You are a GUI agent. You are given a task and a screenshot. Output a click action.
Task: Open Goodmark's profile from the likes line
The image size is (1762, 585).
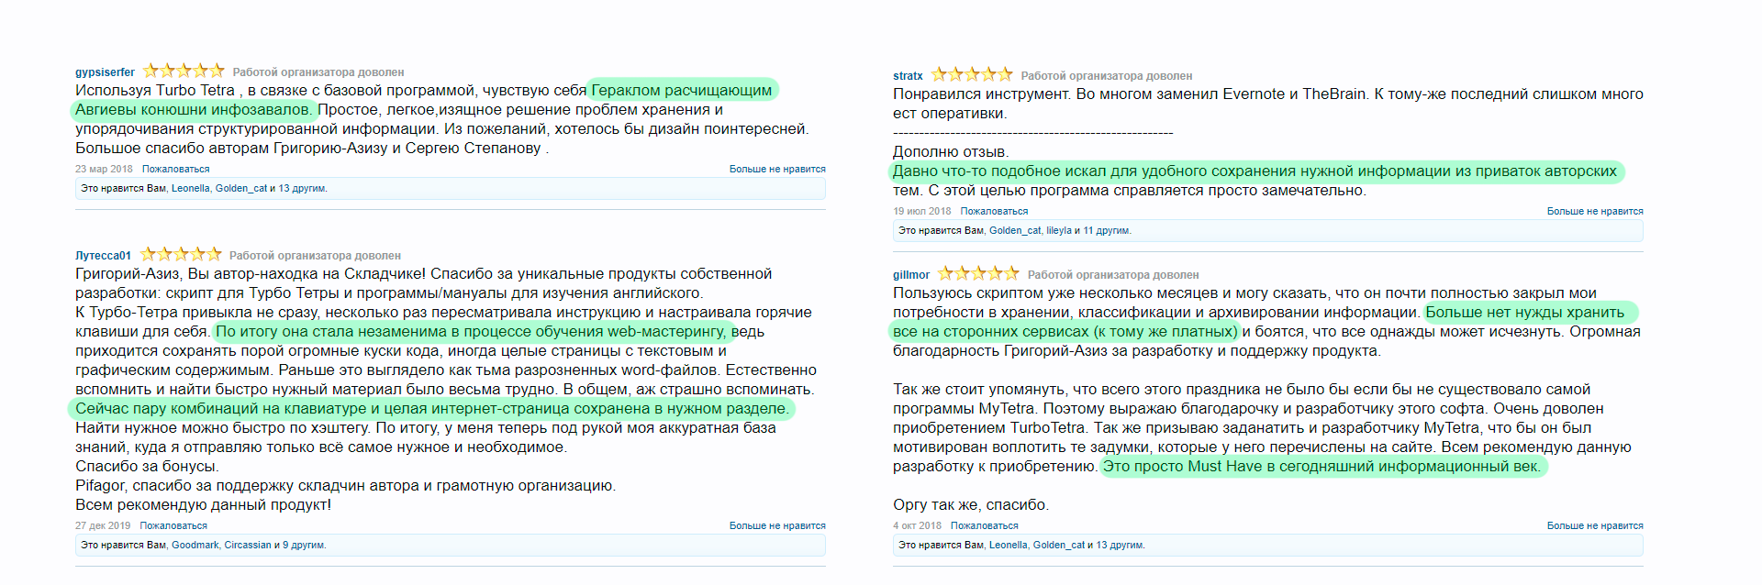195,546
